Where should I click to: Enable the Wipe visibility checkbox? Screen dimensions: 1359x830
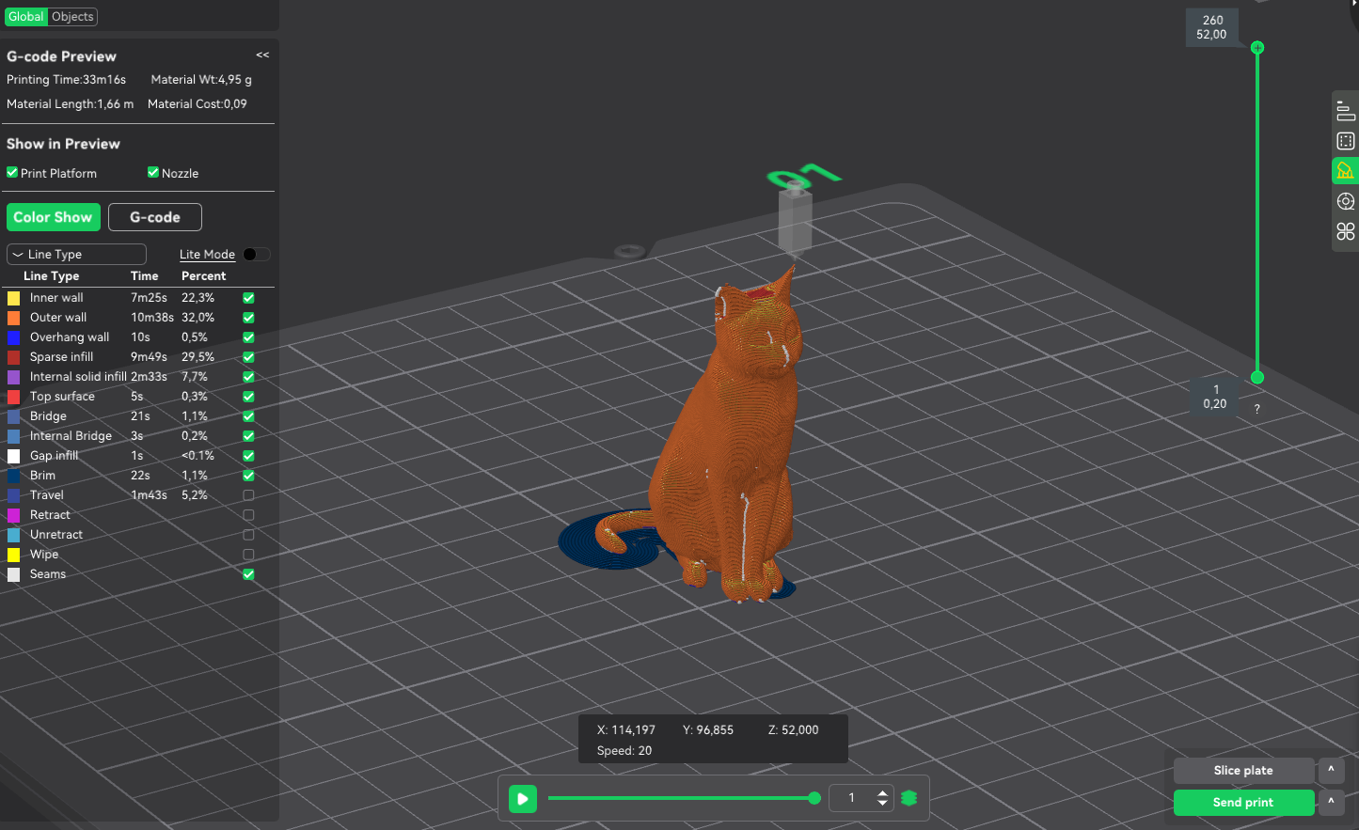tap(248, 555)
